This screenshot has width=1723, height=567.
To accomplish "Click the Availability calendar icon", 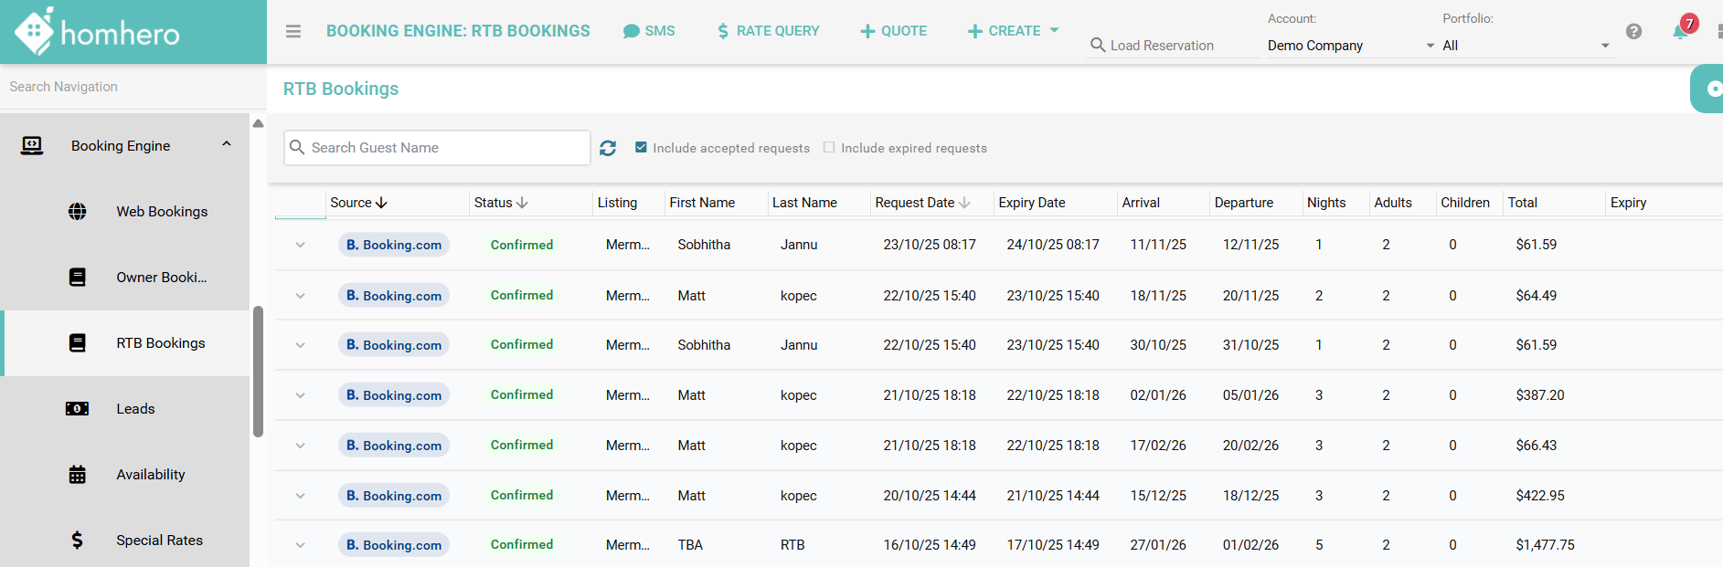I will click(78, 475).
